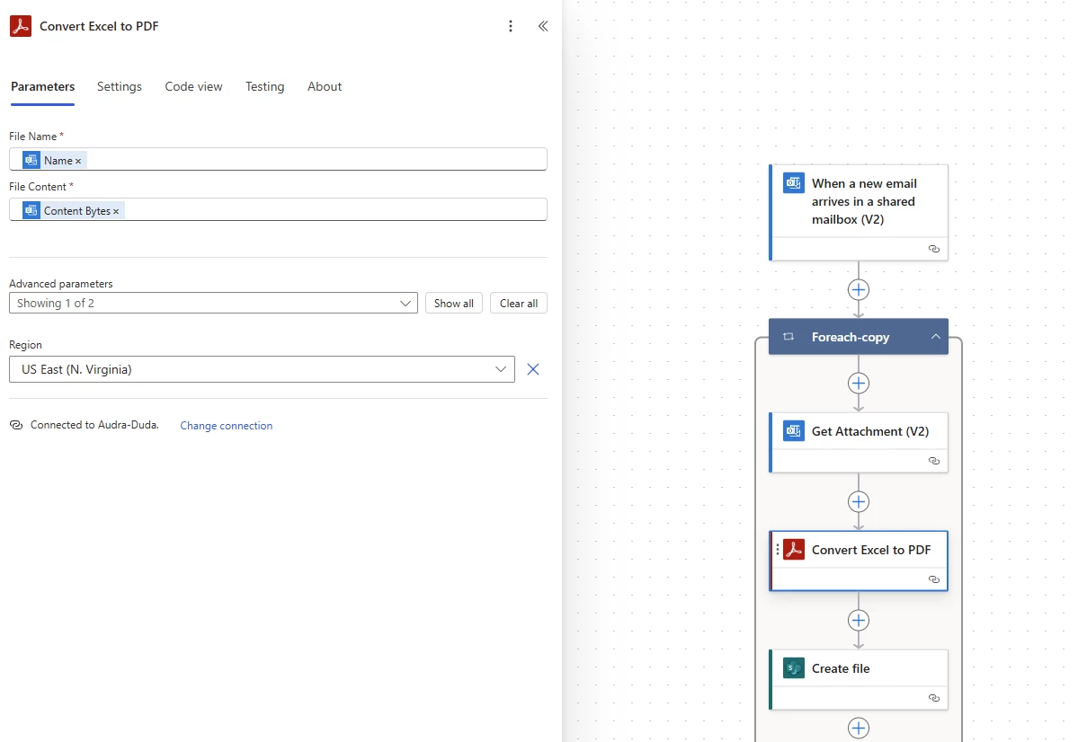
Task: Remove the Name token from File Name
Action: point(78,161)
